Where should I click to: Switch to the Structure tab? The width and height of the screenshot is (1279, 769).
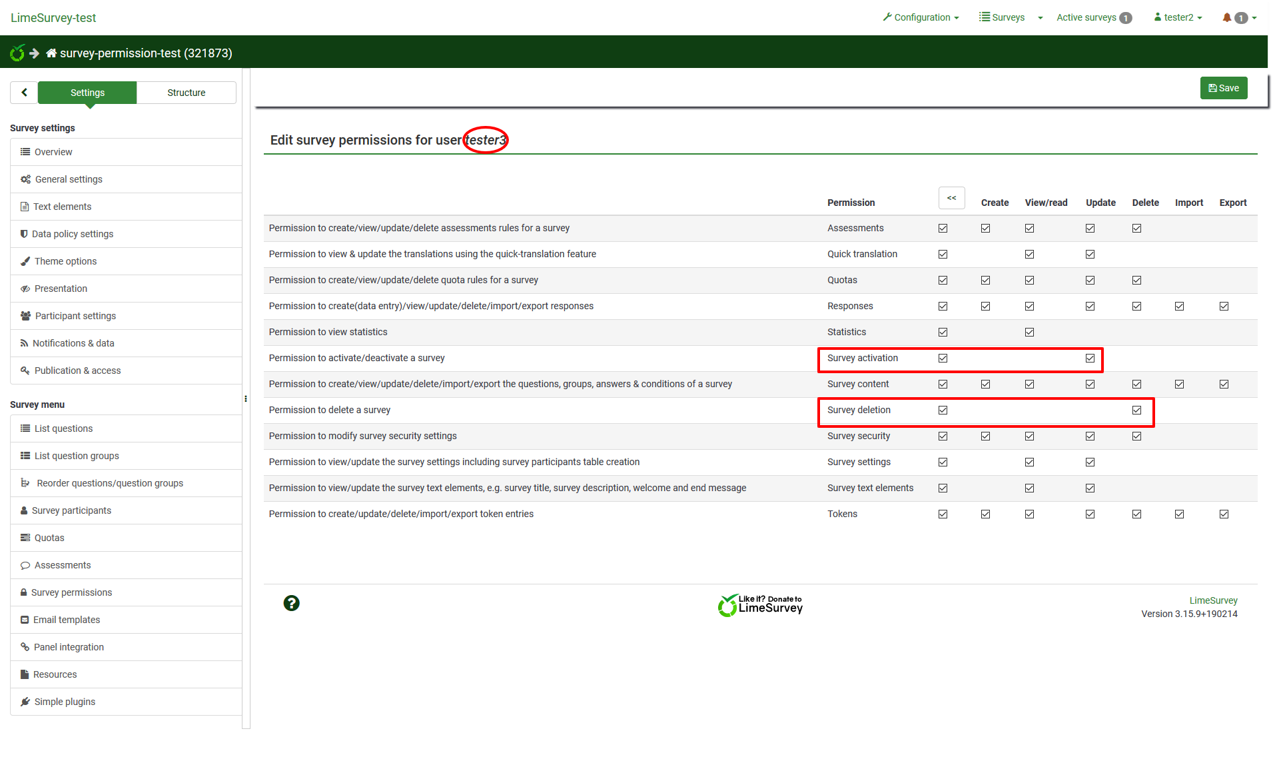[x=186, y=93]
